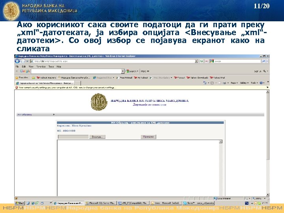The height and width of the screenshot is (213, 284).
Task: Click the Refresh page icon
Action: (x=202, y=61)
